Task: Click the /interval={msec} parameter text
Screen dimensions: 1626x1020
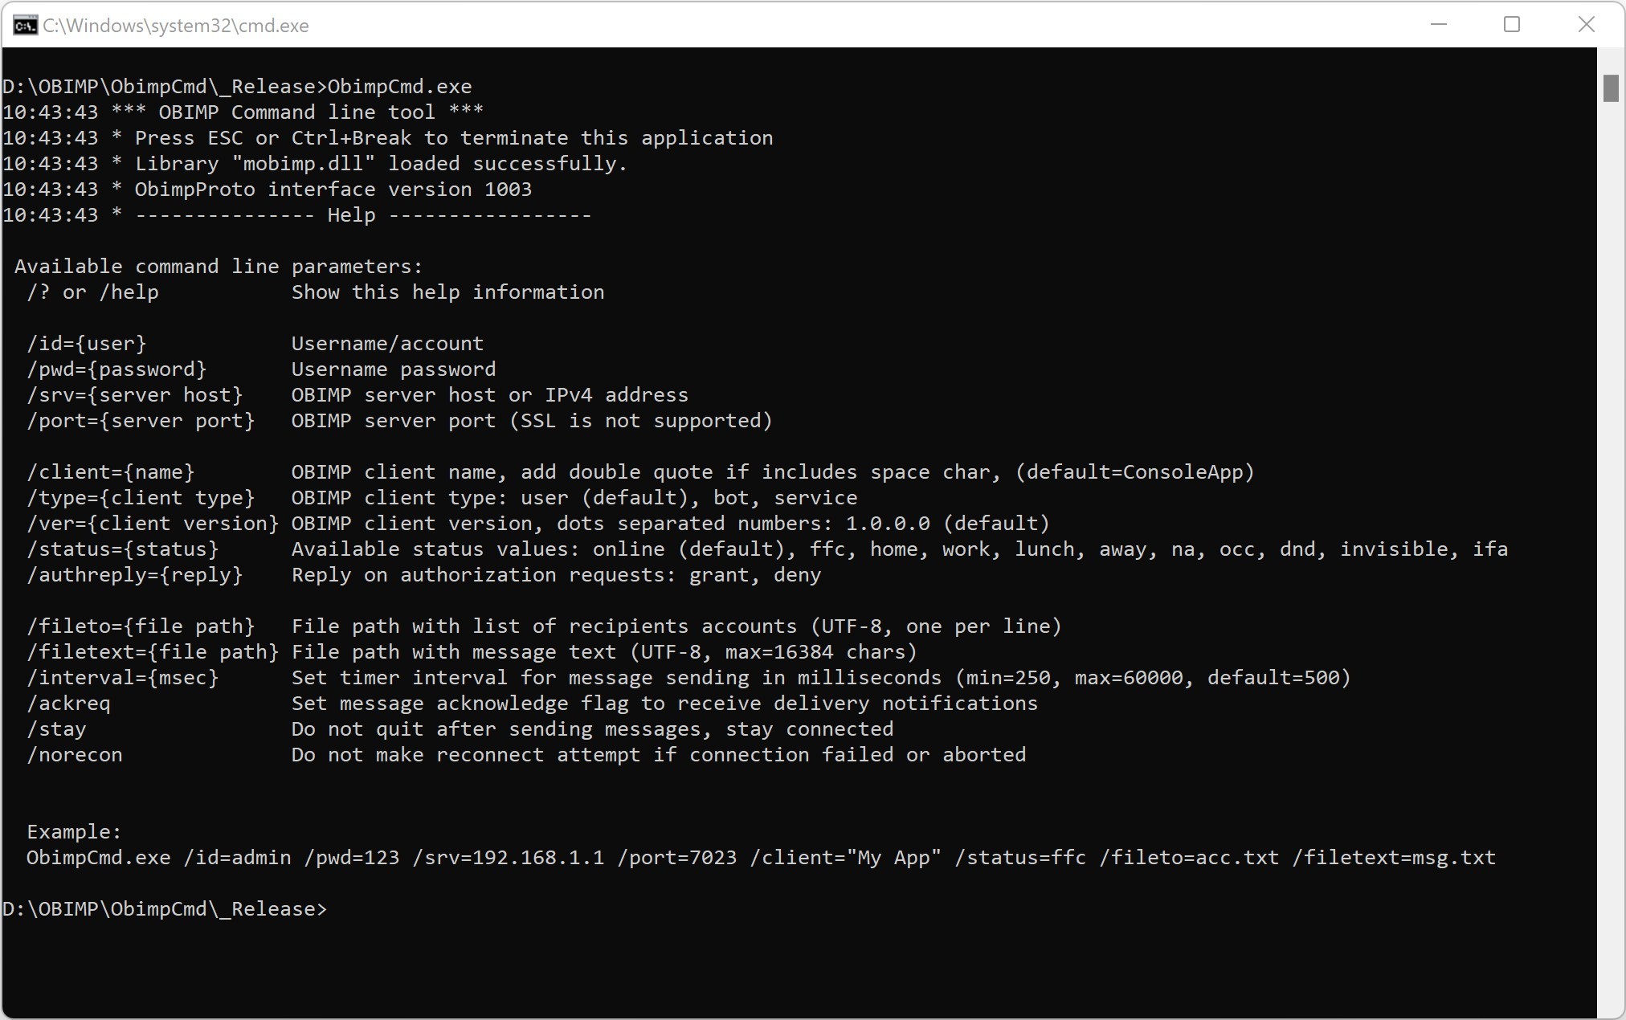Action: click(x=123, y=678)
